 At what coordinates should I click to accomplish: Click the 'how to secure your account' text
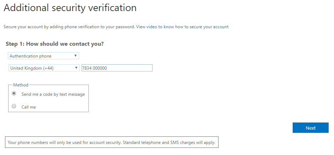tap(202, 27)
